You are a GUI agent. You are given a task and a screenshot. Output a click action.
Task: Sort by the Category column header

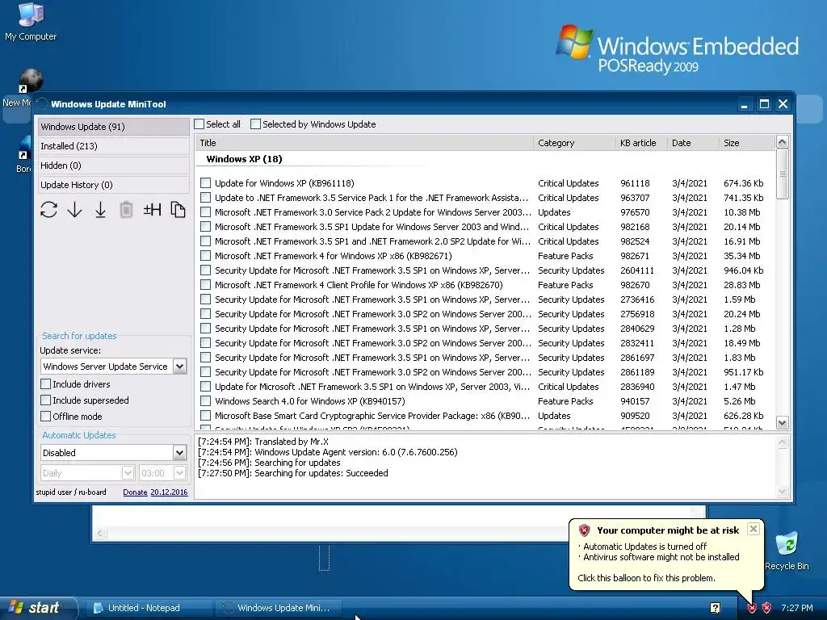(574, 143)
